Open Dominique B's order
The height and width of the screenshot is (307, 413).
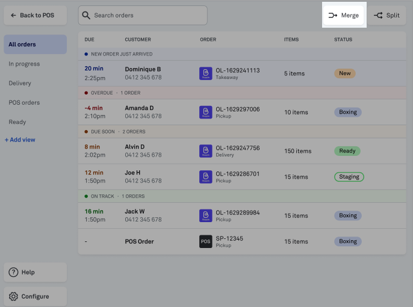(242, 73)
